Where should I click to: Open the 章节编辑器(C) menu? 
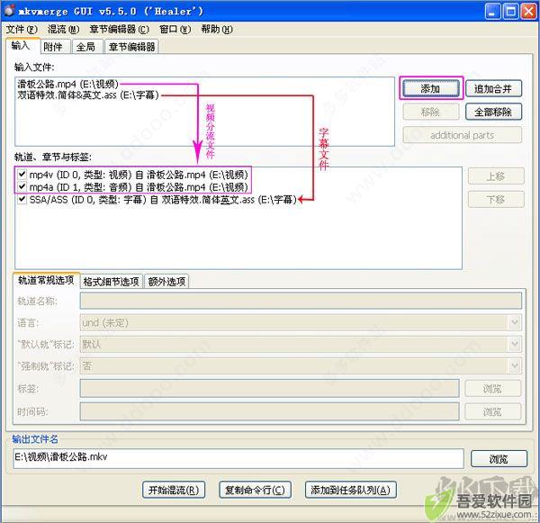coord(119,30)
